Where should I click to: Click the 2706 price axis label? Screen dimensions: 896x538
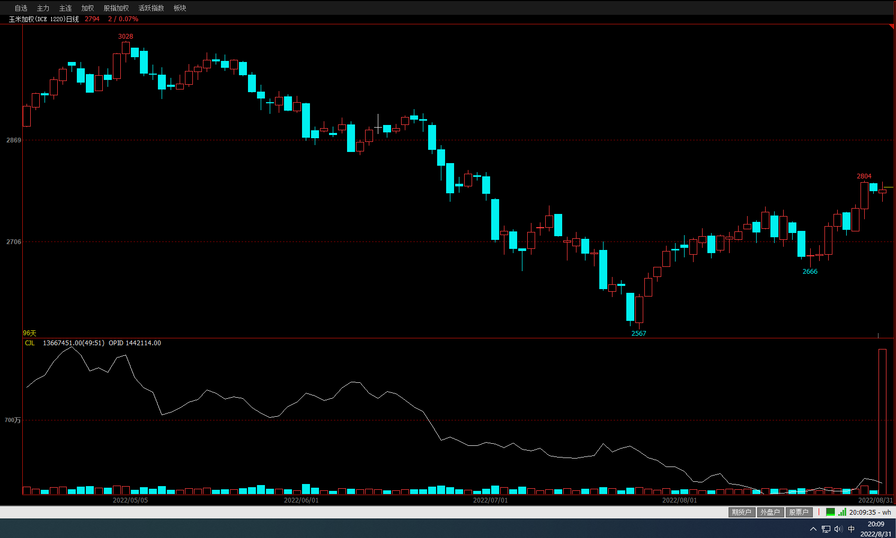click(14, 242)
